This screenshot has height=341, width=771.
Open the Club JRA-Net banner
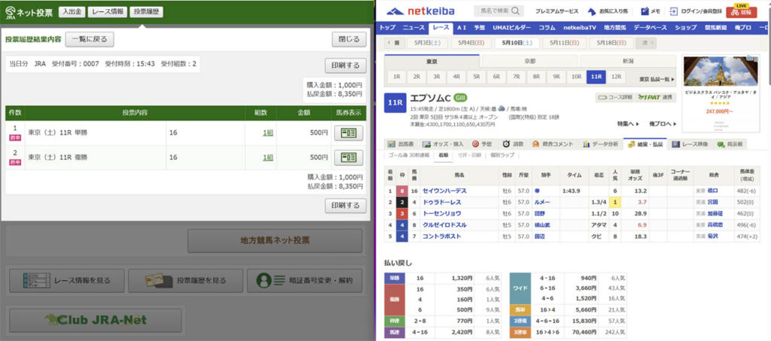coord(96,321)
